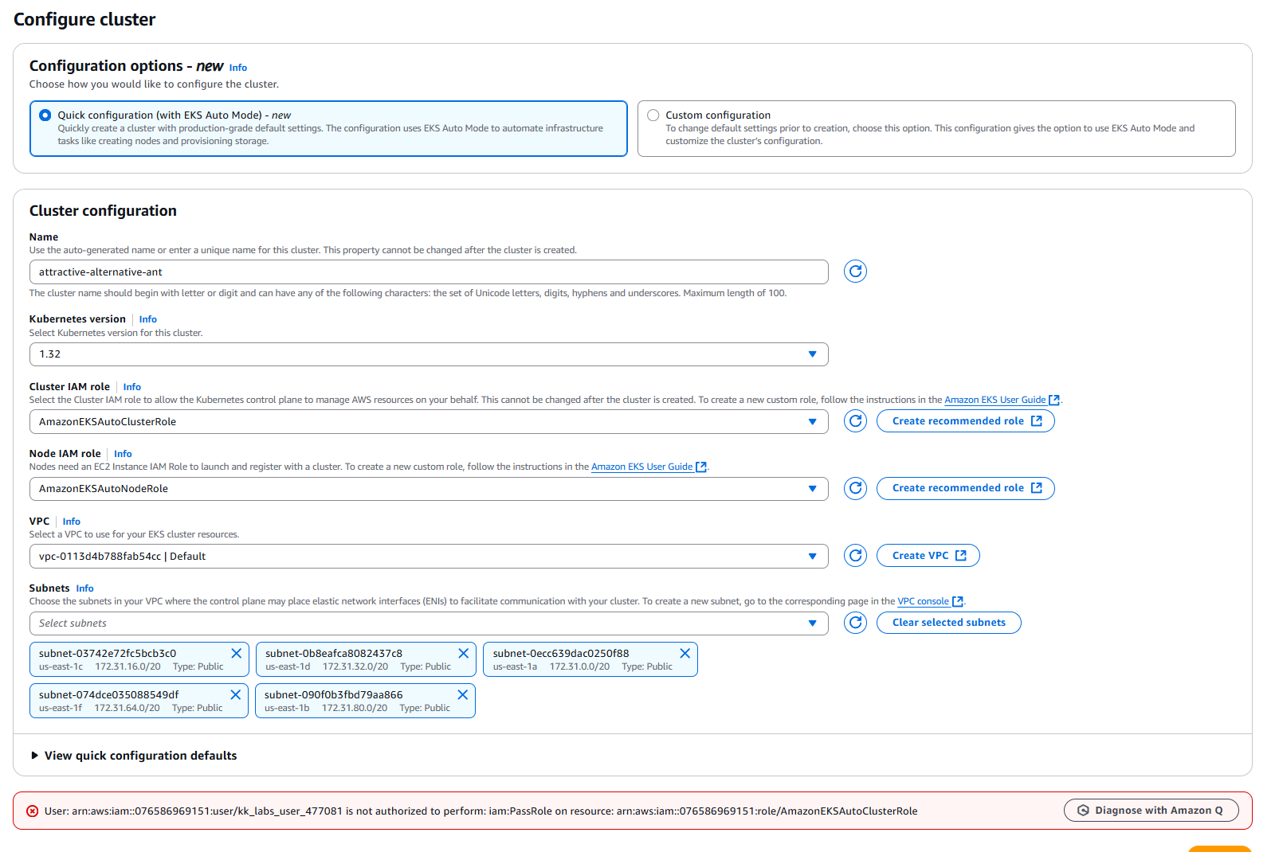Click the subnet-03742e72fc5bcb3c0 label
Viewport: 1275px width, 852px height.
[108, 654]
